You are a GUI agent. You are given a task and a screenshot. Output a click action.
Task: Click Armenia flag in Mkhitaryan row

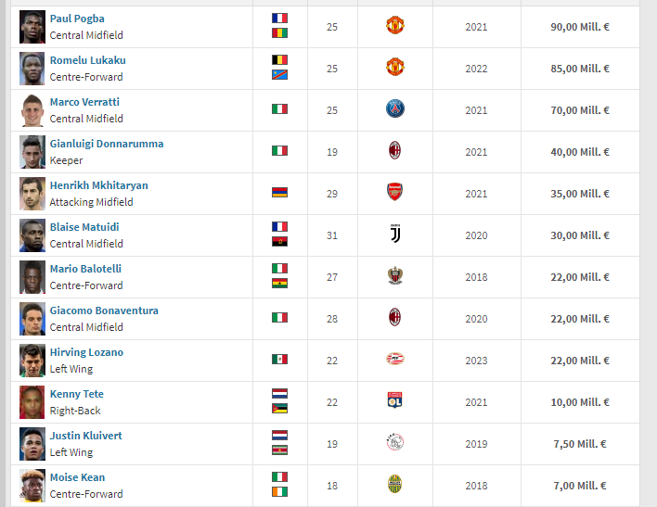coord(279,193)
